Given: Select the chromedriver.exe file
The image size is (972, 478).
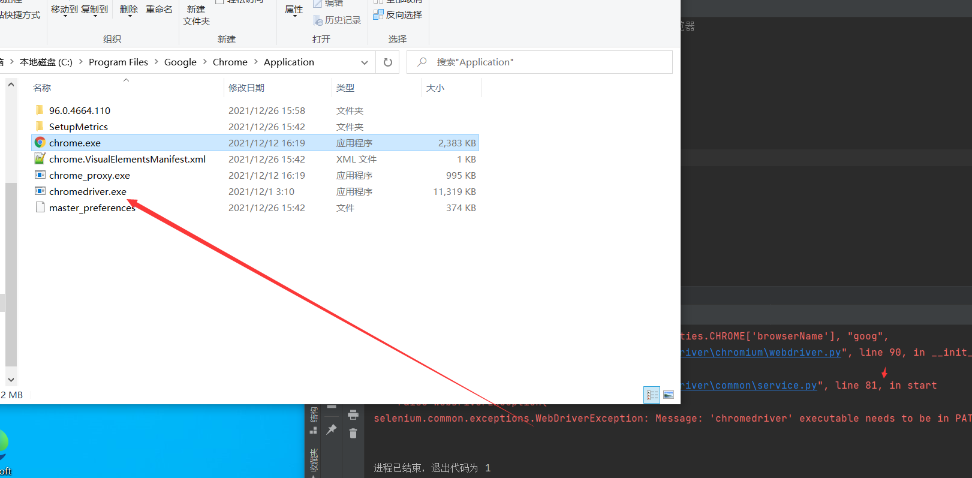Looking at the screenshot, I should point(88,192).
